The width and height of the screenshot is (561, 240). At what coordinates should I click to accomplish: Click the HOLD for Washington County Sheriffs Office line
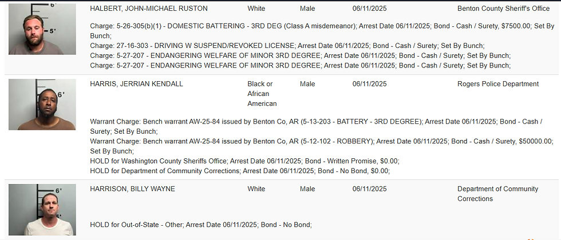pos(245,161)
